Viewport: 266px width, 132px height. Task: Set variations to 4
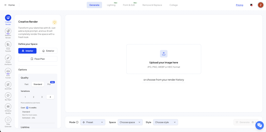click(50, 97)
